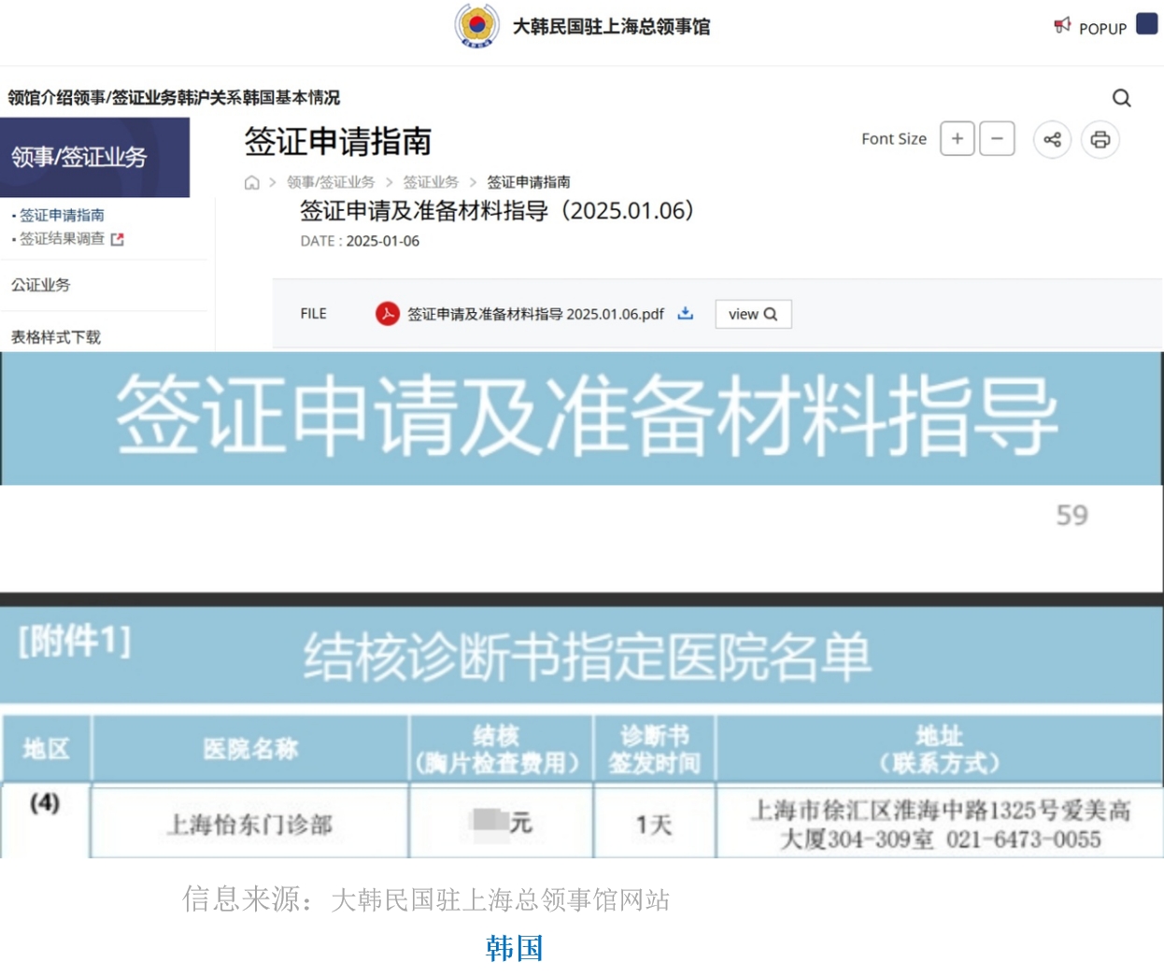
Task: Increase font size with the plus button
Action: 957,138
